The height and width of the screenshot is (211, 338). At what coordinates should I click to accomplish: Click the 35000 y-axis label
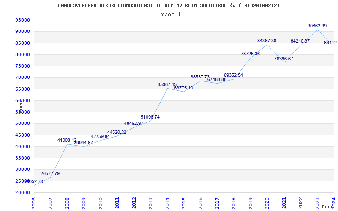point(22,158)
